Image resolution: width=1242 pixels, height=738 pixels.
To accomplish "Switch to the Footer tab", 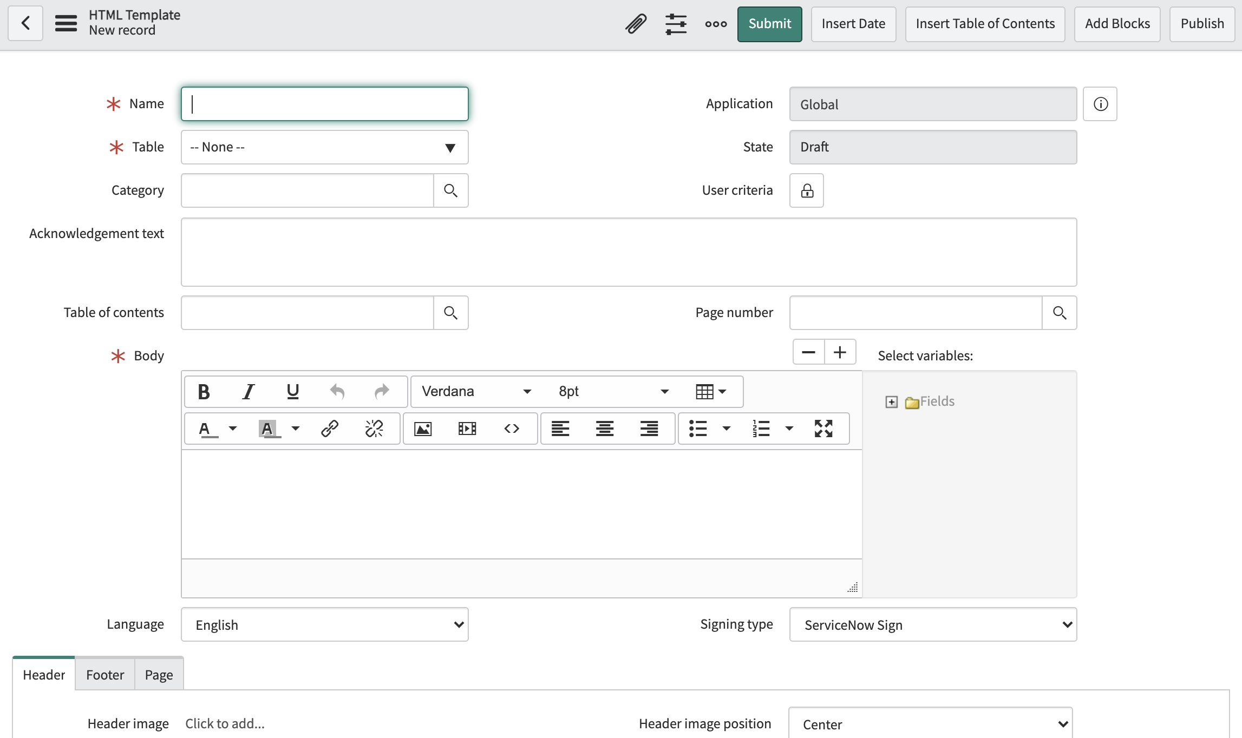I will click(105, 675).
